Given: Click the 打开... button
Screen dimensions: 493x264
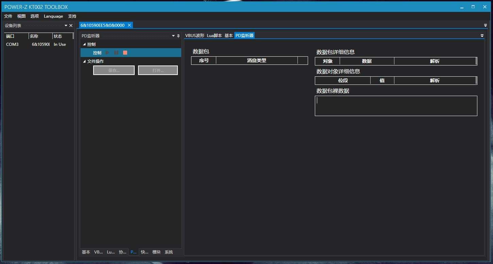Looking at the screenshot, I should pos(158,70).
